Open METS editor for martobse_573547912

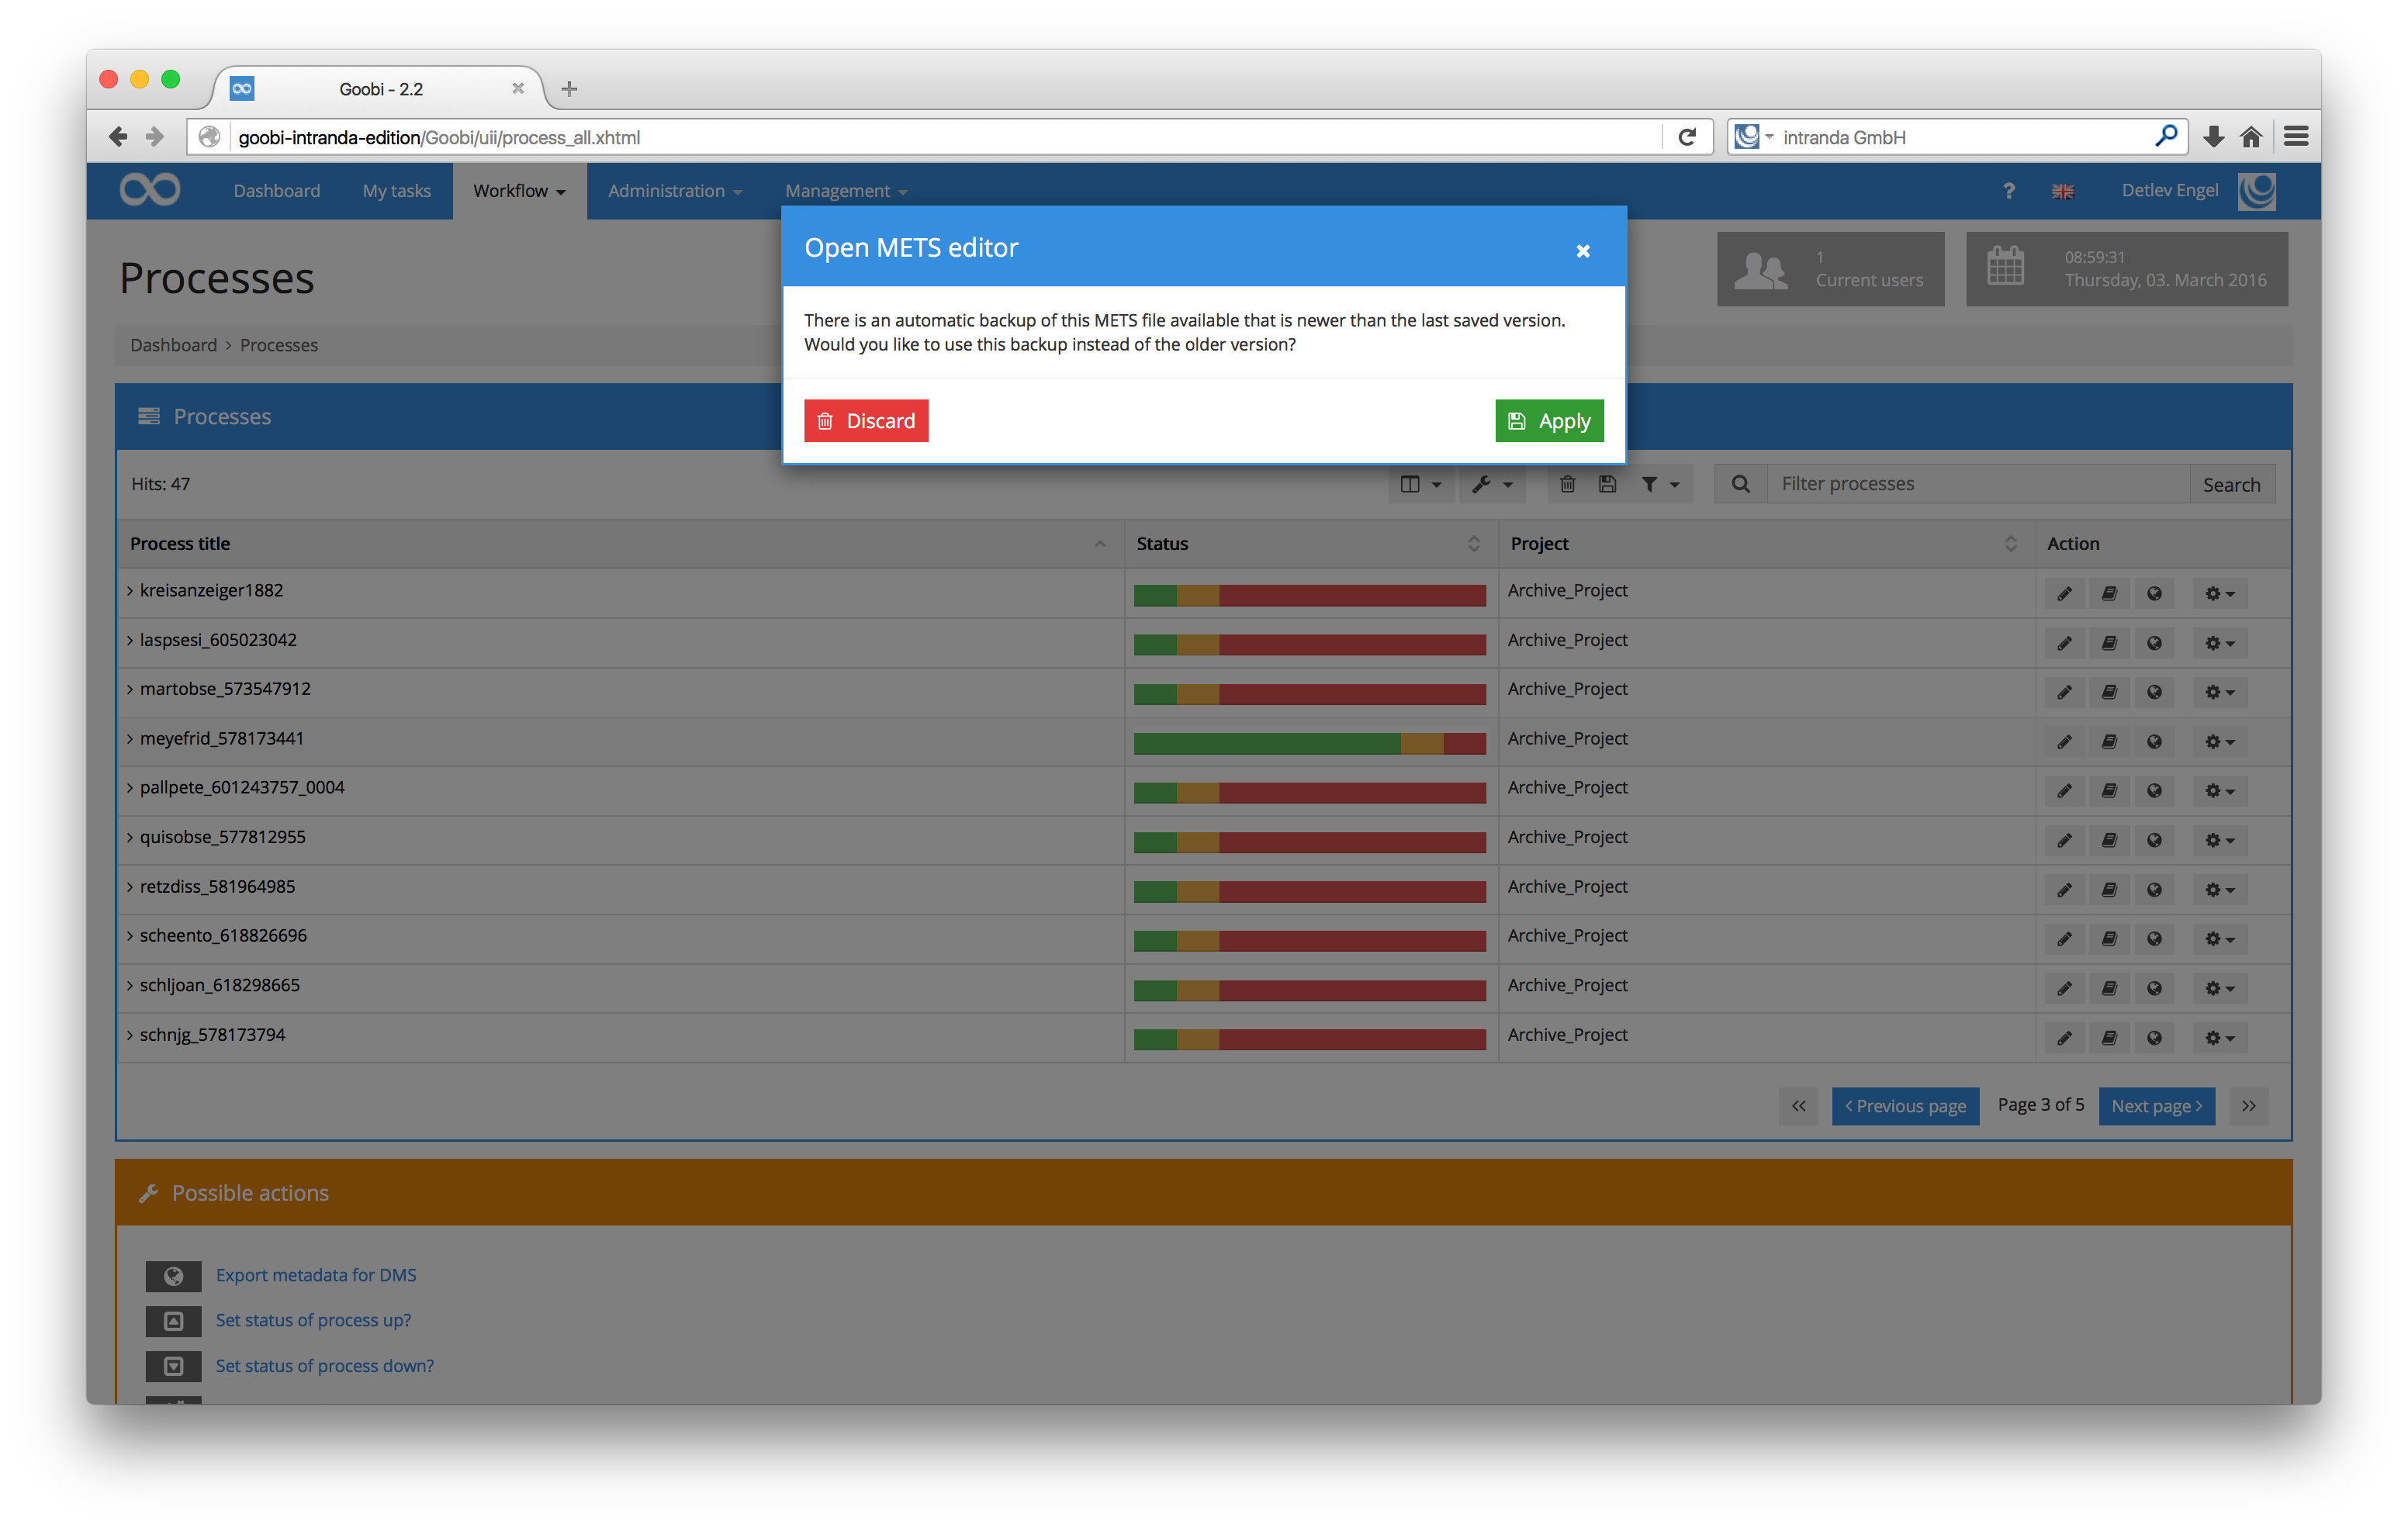click(2109, 692)
